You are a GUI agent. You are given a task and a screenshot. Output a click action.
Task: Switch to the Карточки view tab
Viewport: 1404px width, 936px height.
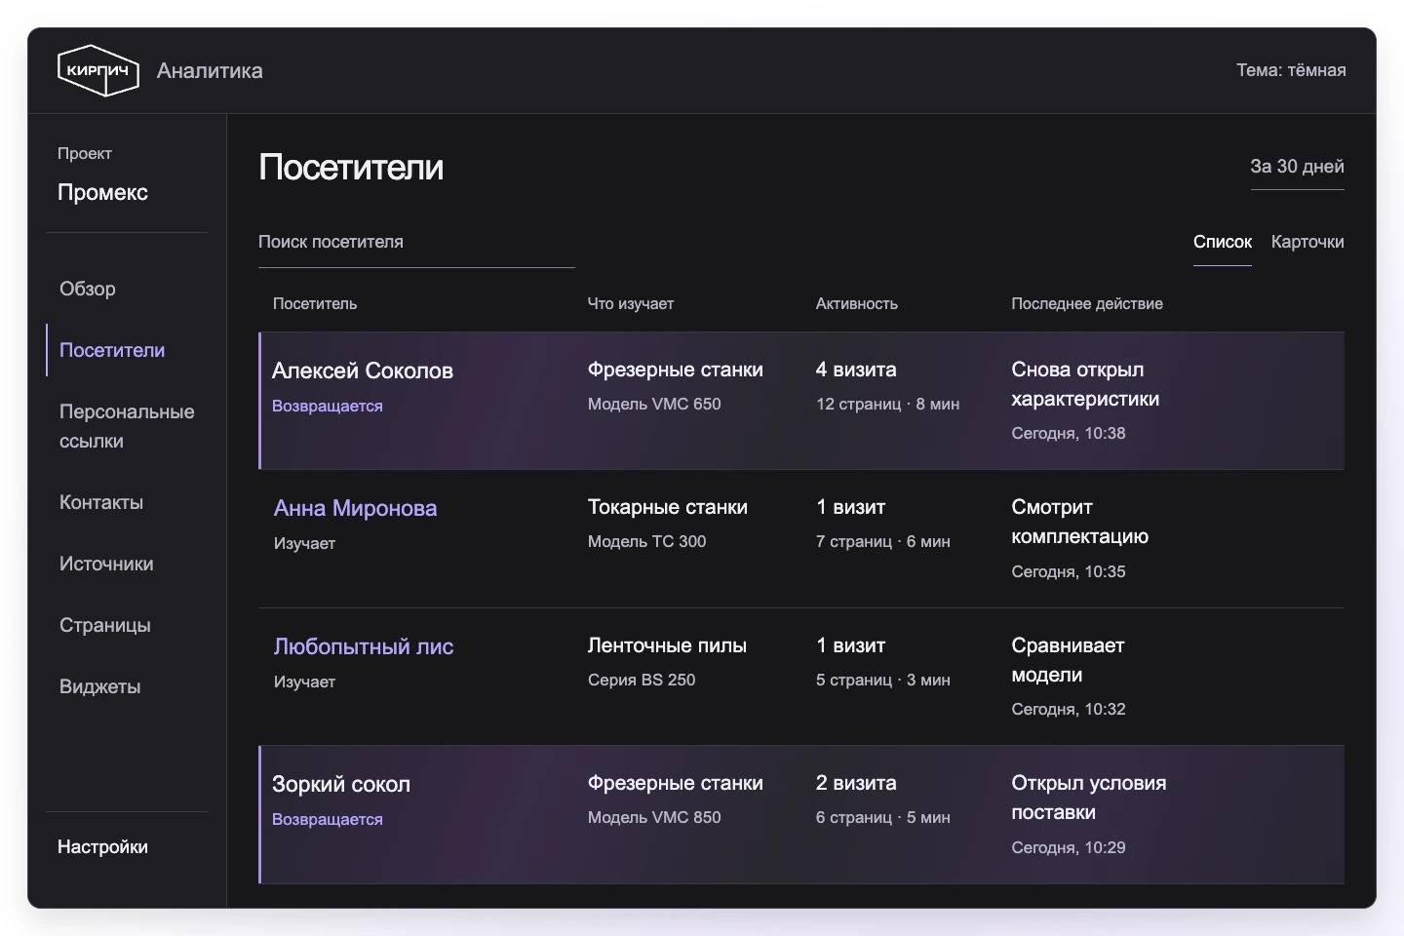pyautogui.click(x=1307, y=242)
